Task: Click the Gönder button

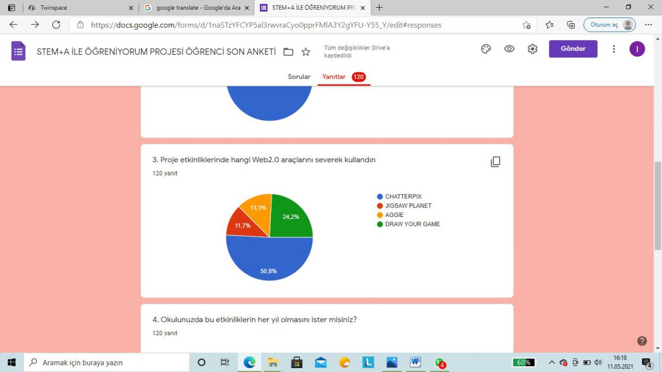Action: [573, 48]
